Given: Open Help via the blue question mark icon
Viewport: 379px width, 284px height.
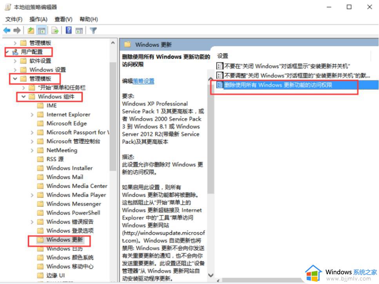Looking at the screenshot, I should pyautogui.click(x=69, y=30).
